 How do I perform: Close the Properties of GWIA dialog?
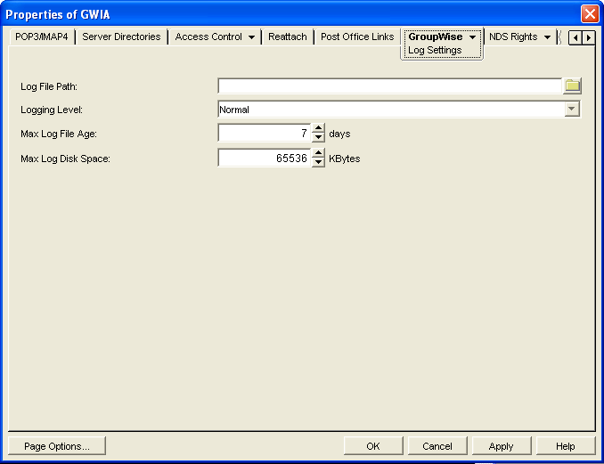click(590, 14)
